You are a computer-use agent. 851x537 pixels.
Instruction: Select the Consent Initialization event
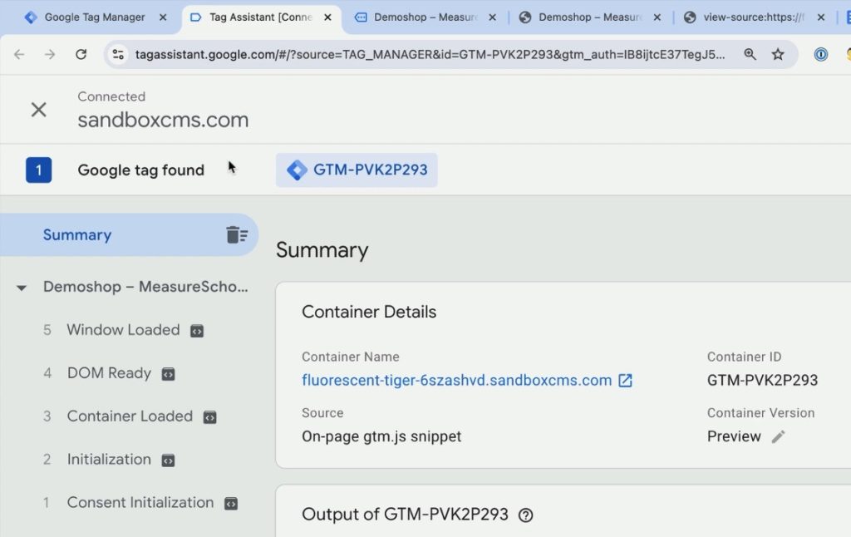140,502
